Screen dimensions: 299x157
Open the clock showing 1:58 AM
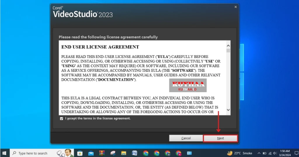(x=285, y=153)
